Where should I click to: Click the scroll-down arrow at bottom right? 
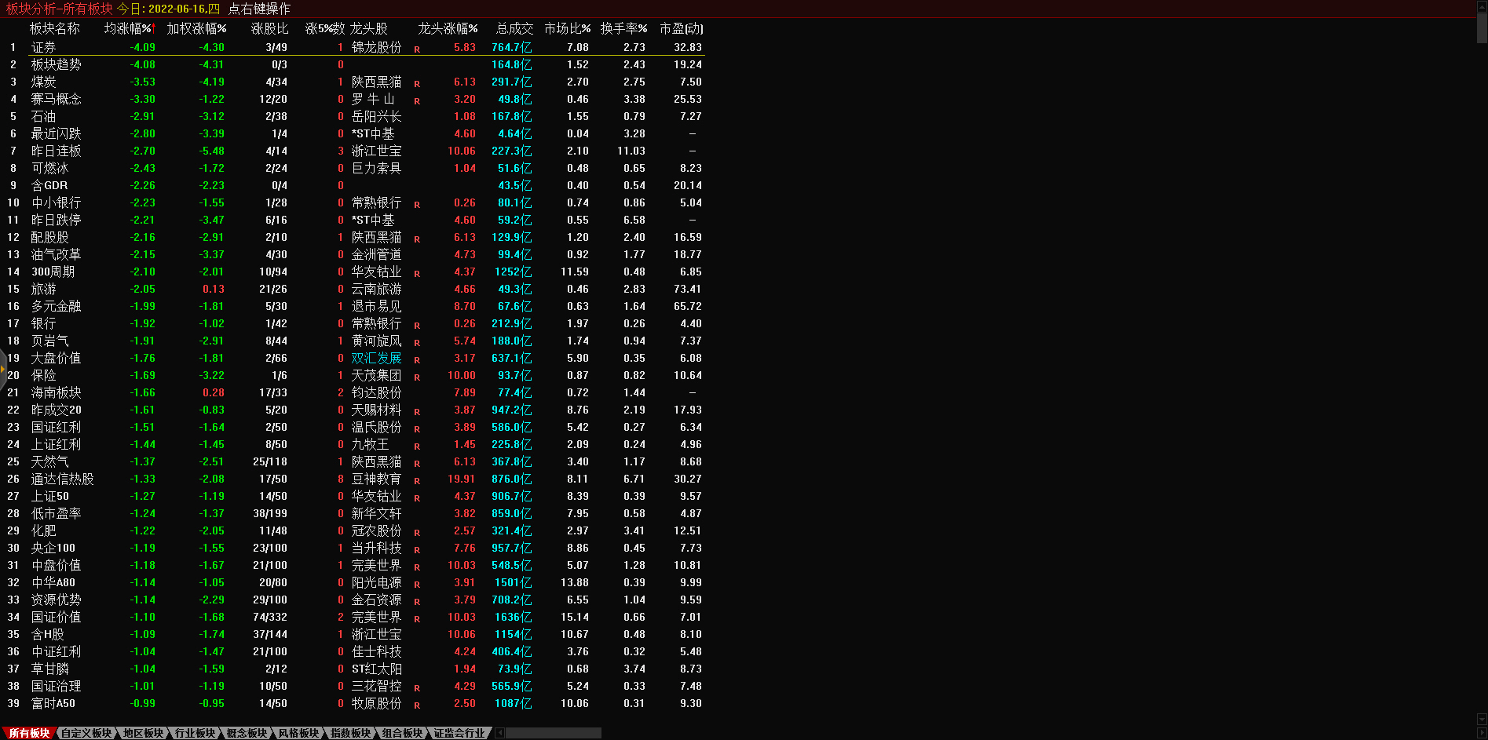1482,719
